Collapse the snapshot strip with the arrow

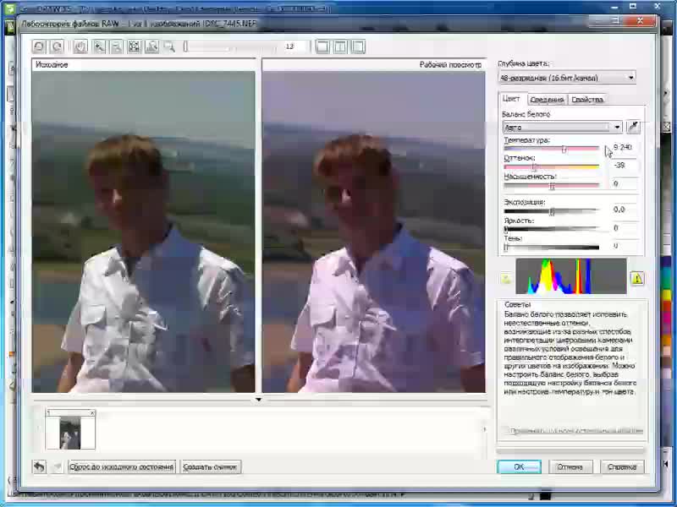coord(258,399)
